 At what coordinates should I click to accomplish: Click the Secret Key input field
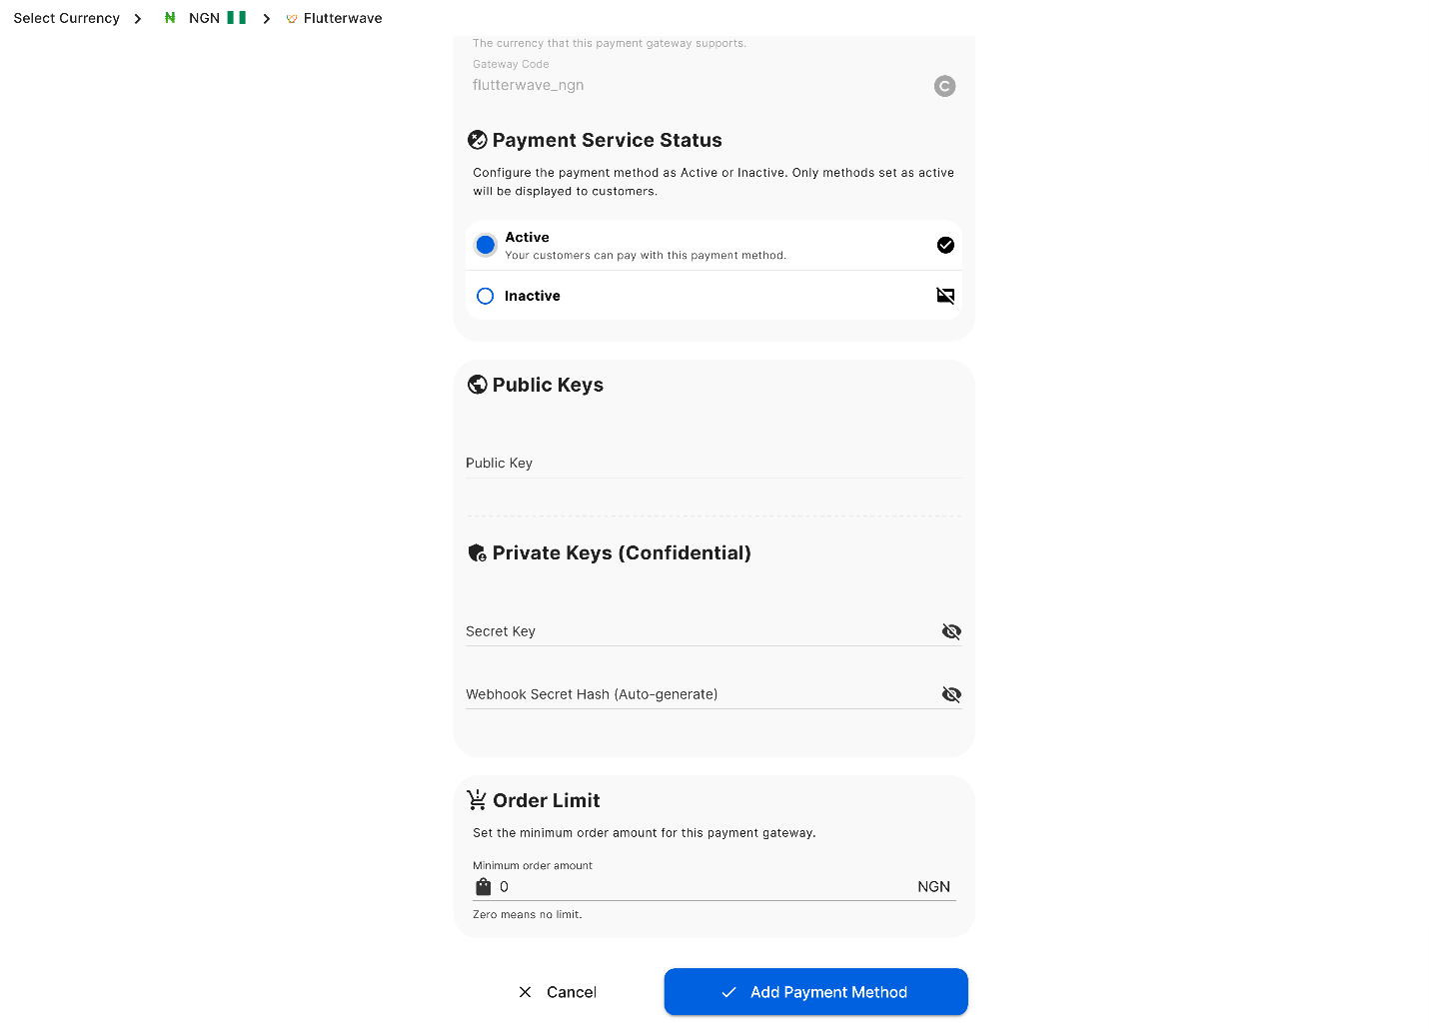[702, 631]
